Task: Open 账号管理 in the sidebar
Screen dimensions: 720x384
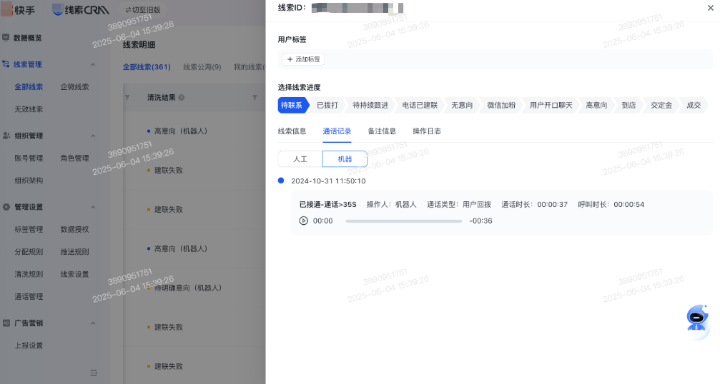Action: click(29, 158)
